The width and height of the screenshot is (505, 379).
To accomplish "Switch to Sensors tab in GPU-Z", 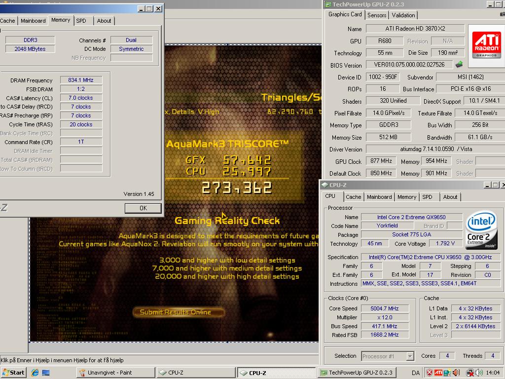I will click(x=377, y=15).
